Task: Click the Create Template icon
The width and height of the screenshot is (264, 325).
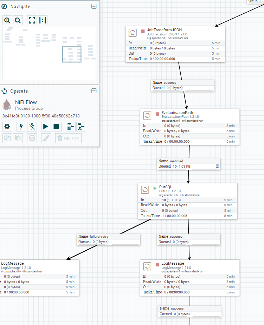Action: pyautogui.click(x=70, y=127)
